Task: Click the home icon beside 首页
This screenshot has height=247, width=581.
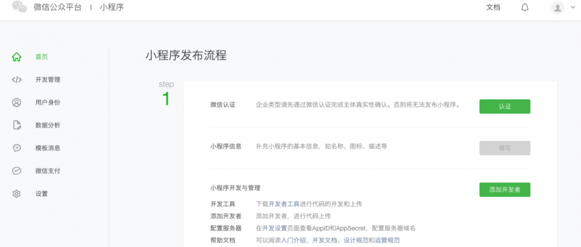Action: pos(17,56)
